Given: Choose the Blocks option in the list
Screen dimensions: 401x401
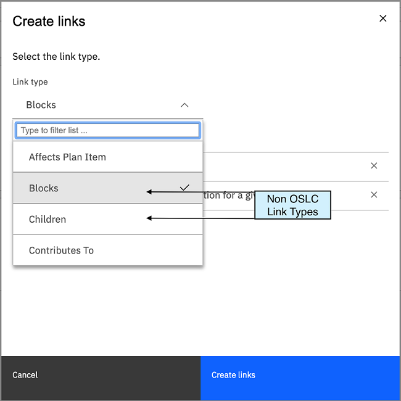Looking at the screenshot, I should coord(44,188).
